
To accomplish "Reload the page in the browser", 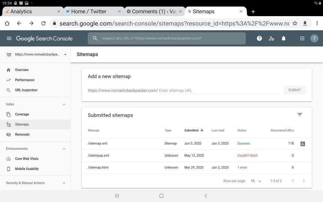I will pos(43,23).
